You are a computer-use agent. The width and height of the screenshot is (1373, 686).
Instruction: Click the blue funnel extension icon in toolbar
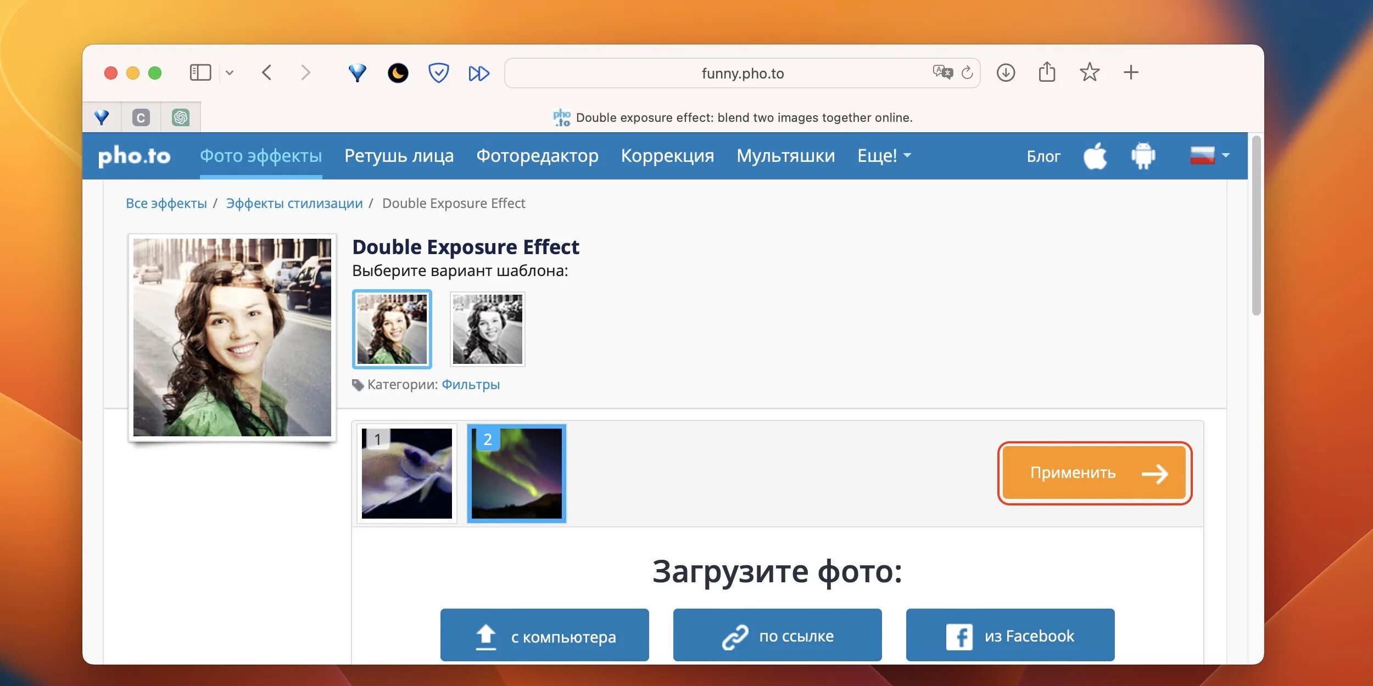pos(357,72)
